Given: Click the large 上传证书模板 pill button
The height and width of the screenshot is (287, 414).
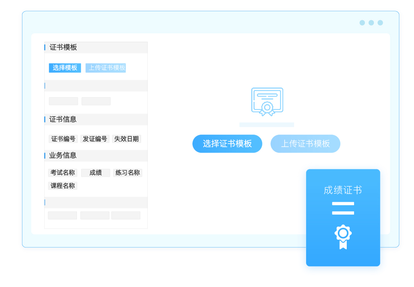Looking at the screenshot, I should (305, 144).
